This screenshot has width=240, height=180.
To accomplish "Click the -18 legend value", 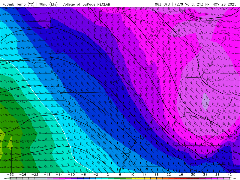I will (47, 175).
